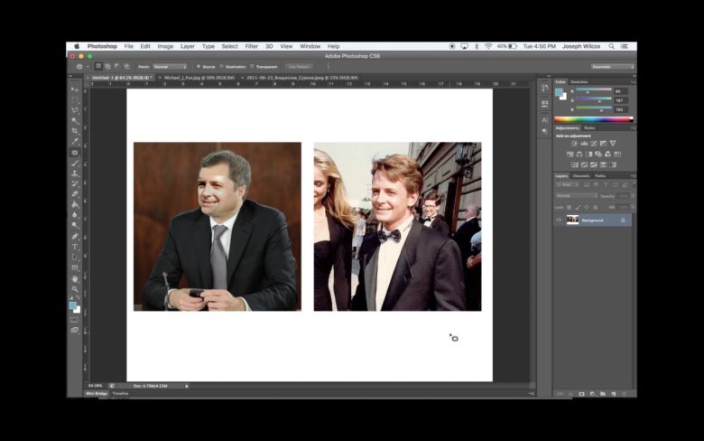Switch to the Channels tab

[580, 175]
